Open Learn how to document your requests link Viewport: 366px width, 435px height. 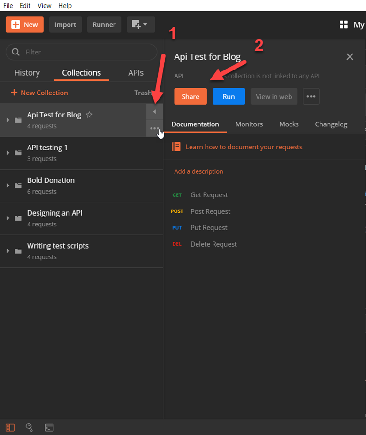(244, 147)
